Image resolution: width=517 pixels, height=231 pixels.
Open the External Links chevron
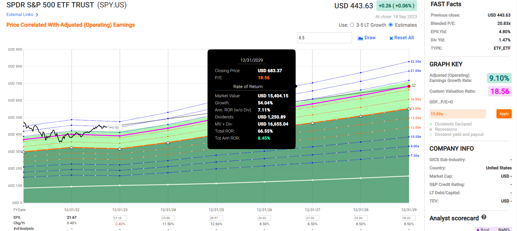(37, 15)
